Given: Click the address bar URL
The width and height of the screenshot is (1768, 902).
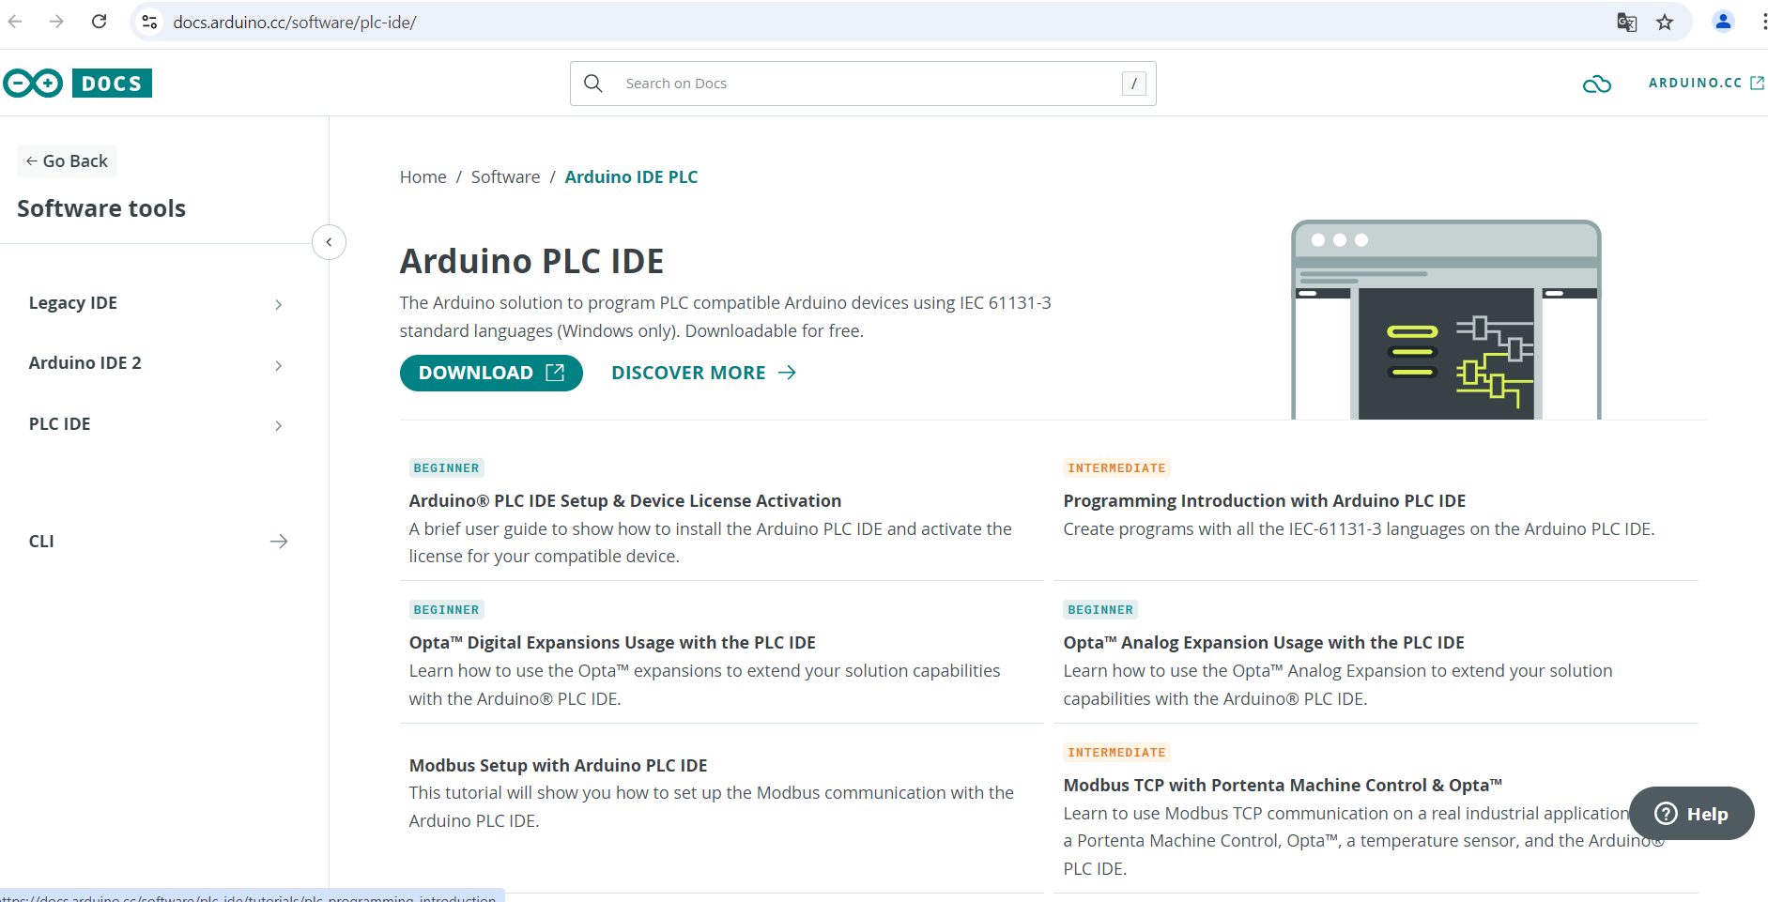Looking at the screenshot, I should tap(295, 23).
